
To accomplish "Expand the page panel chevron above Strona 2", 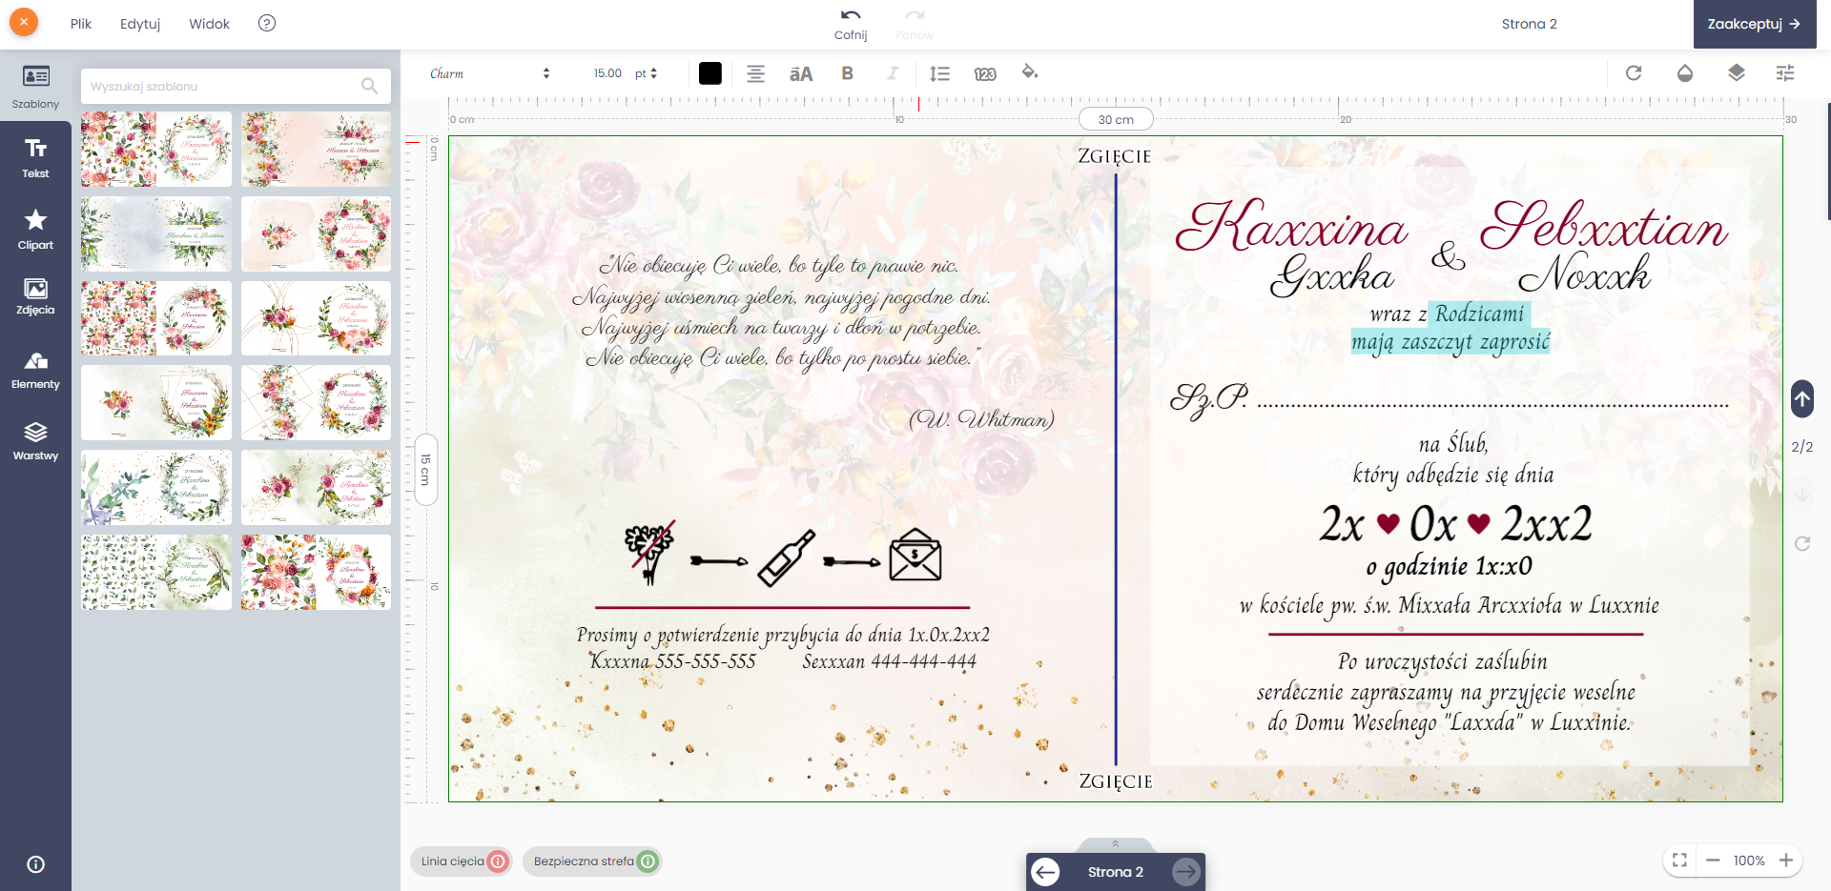I will 1115,844.
